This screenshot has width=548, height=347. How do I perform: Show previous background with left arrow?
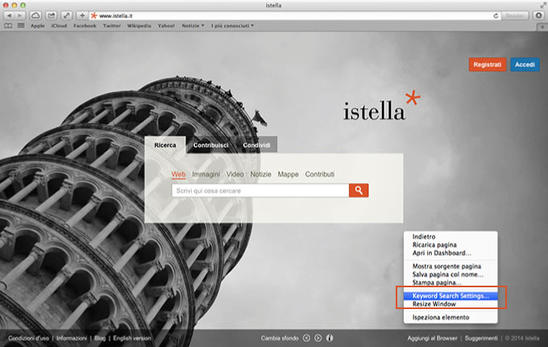[306, 338]
